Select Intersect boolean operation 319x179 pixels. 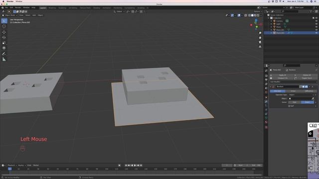point(278,91)
